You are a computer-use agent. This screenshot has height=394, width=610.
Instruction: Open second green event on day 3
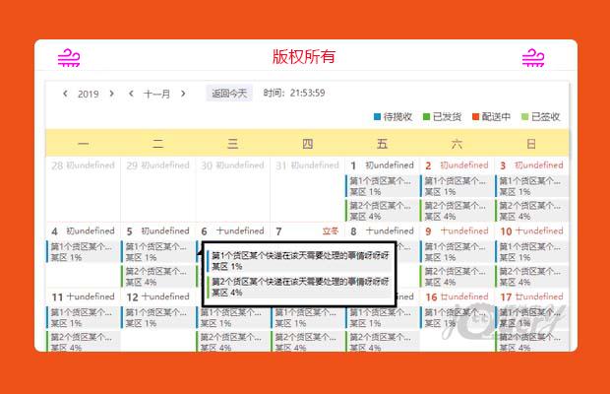[531, 210]
